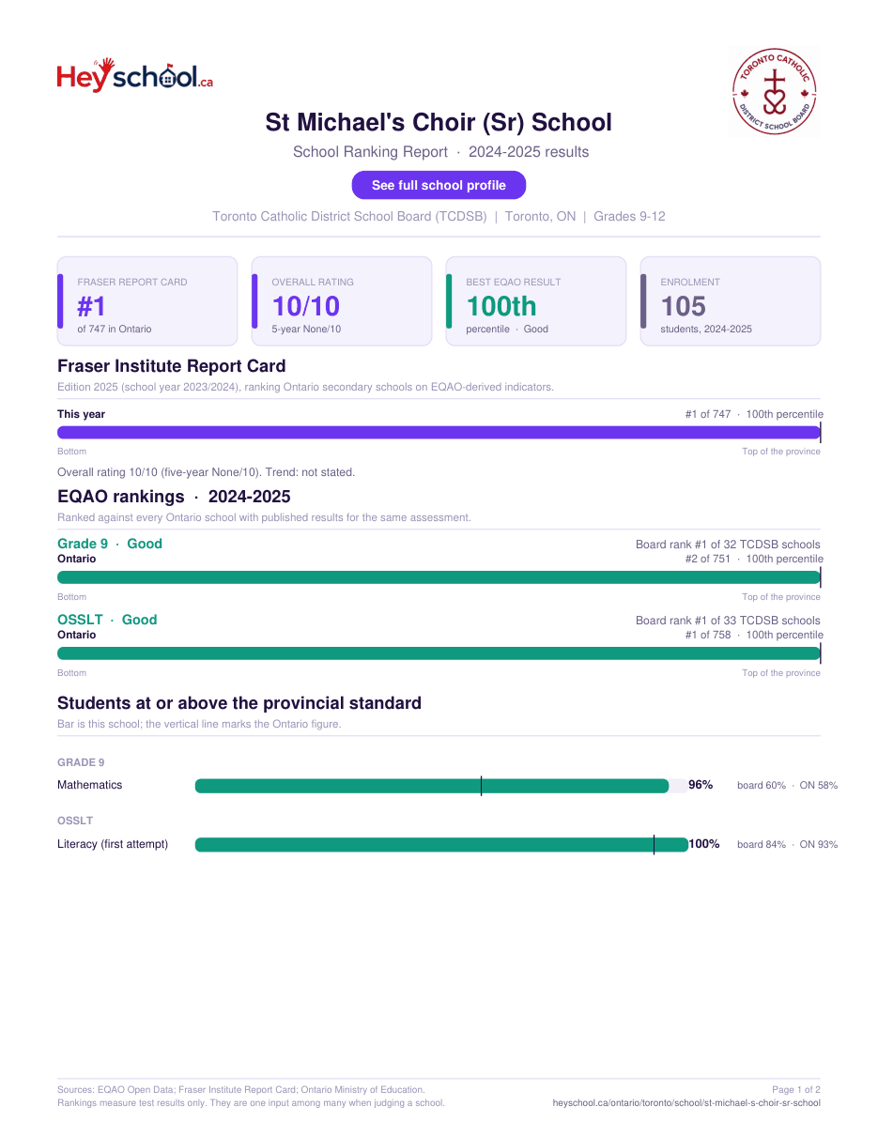Click the green Grade 9 Ontario ranking bar
The image size is (878, 1136).
coord(439,577)
